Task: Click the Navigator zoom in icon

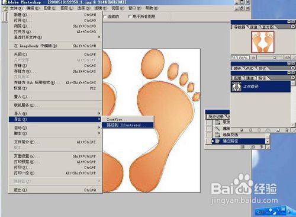Action: [x=287, y=58]
